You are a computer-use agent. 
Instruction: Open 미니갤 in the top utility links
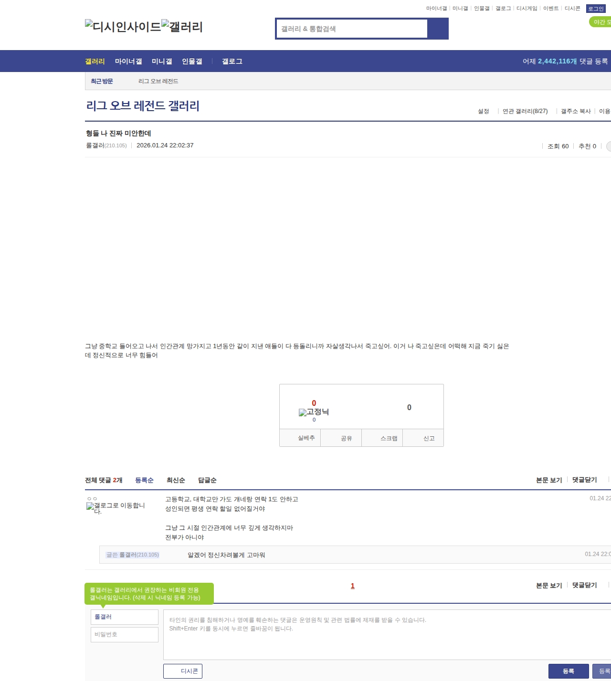click(x=460, y=9)
